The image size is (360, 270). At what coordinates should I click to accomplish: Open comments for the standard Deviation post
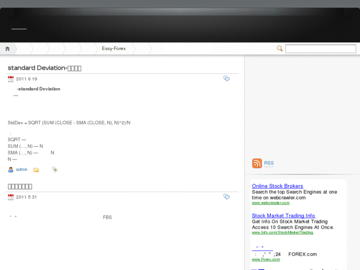[x=226, y=79]
